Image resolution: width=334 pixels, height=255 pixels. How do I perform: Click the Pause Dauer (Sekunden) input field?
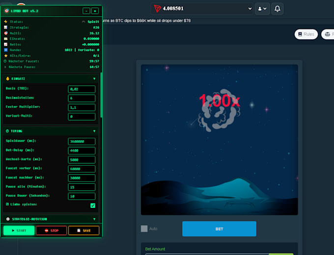[82, 196]
